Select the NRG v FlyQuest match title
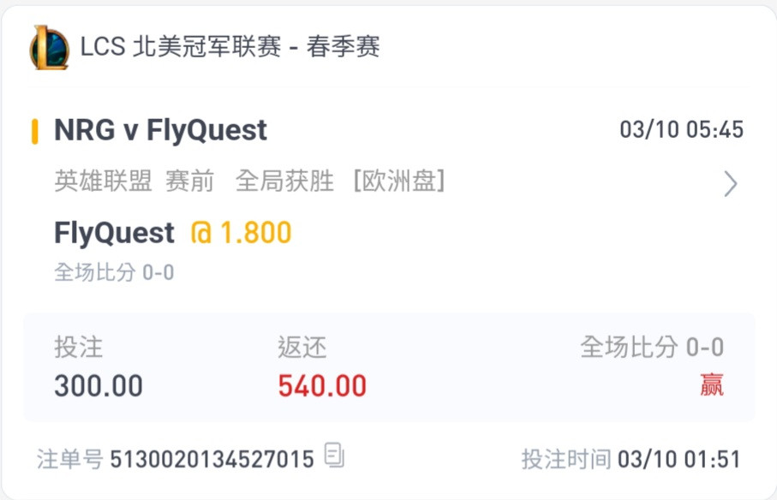777x500 pixels. tap(160, 130)
